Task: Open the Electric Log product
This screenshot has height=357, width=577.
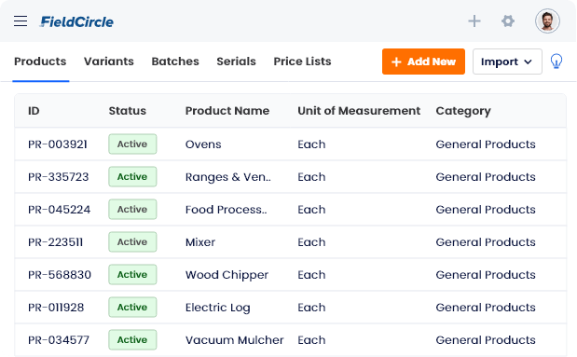Action: pos(217,308)
